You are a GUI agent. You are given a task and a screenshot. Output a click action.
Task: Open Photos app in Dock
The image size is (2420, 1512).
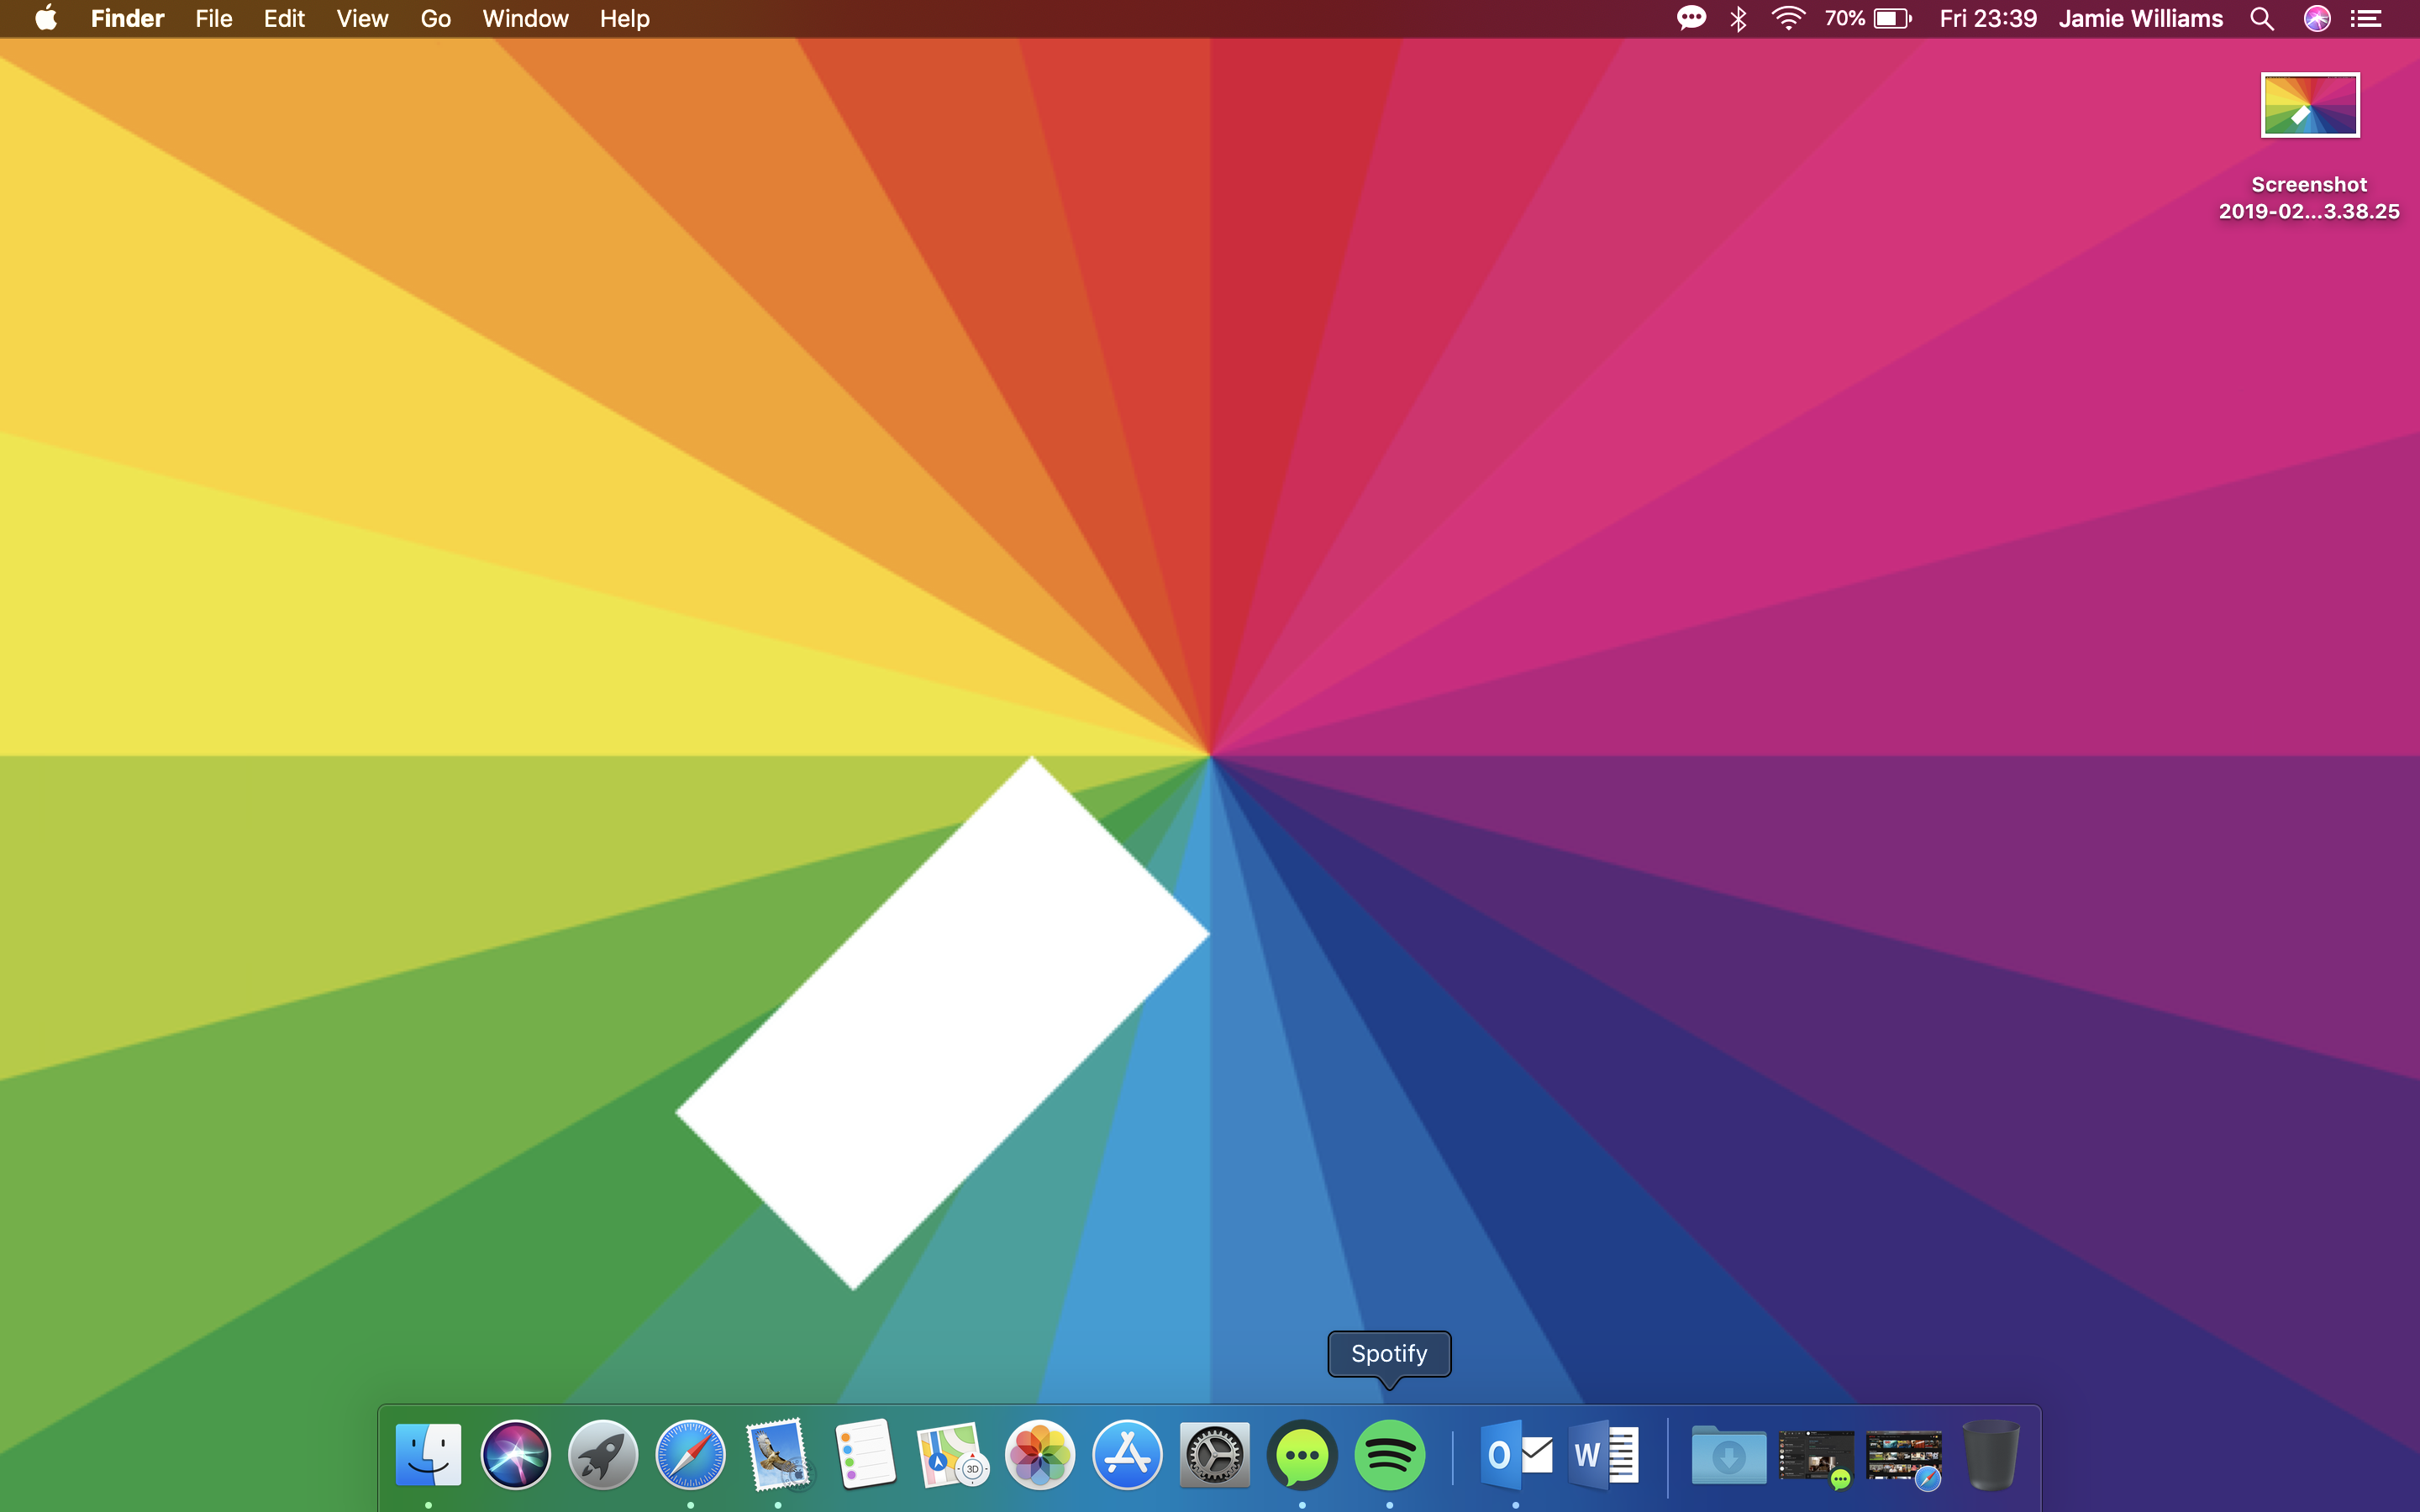tap(1040, 1454)
